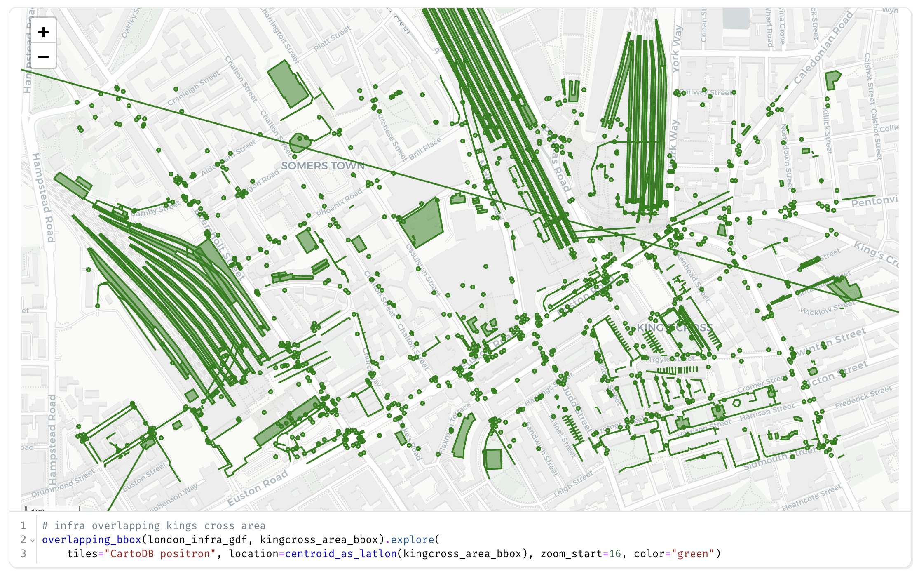This screenshot has height=574, width=919.
Task: Click the centroid_as_latlon function in code
Action: [x=340, y=553]
